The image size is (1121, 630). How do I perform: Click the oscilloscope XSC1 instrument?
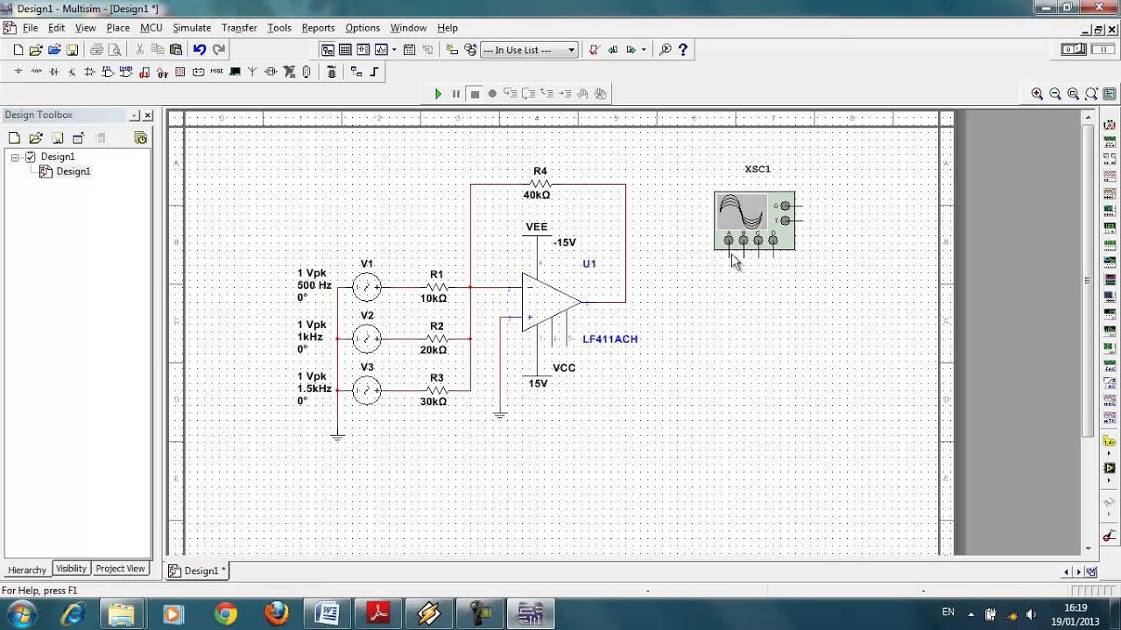click(x=755, y=220)
